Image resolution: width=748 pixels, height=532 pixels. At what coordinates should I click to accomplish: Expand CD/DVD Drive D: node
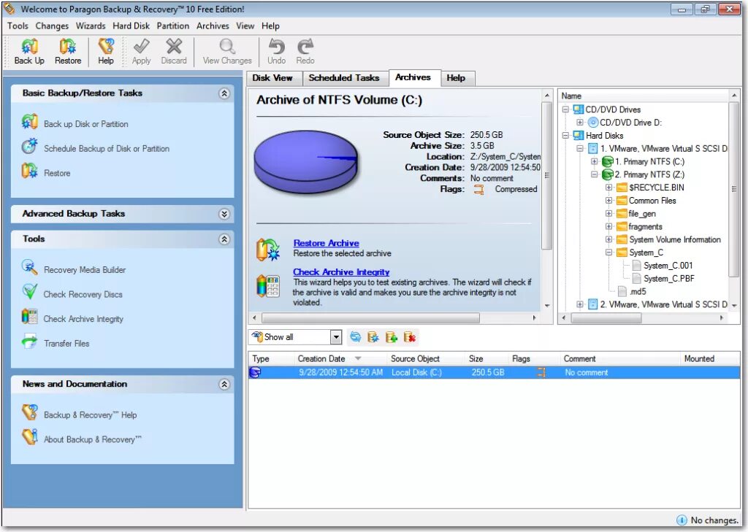pos(580,123)
